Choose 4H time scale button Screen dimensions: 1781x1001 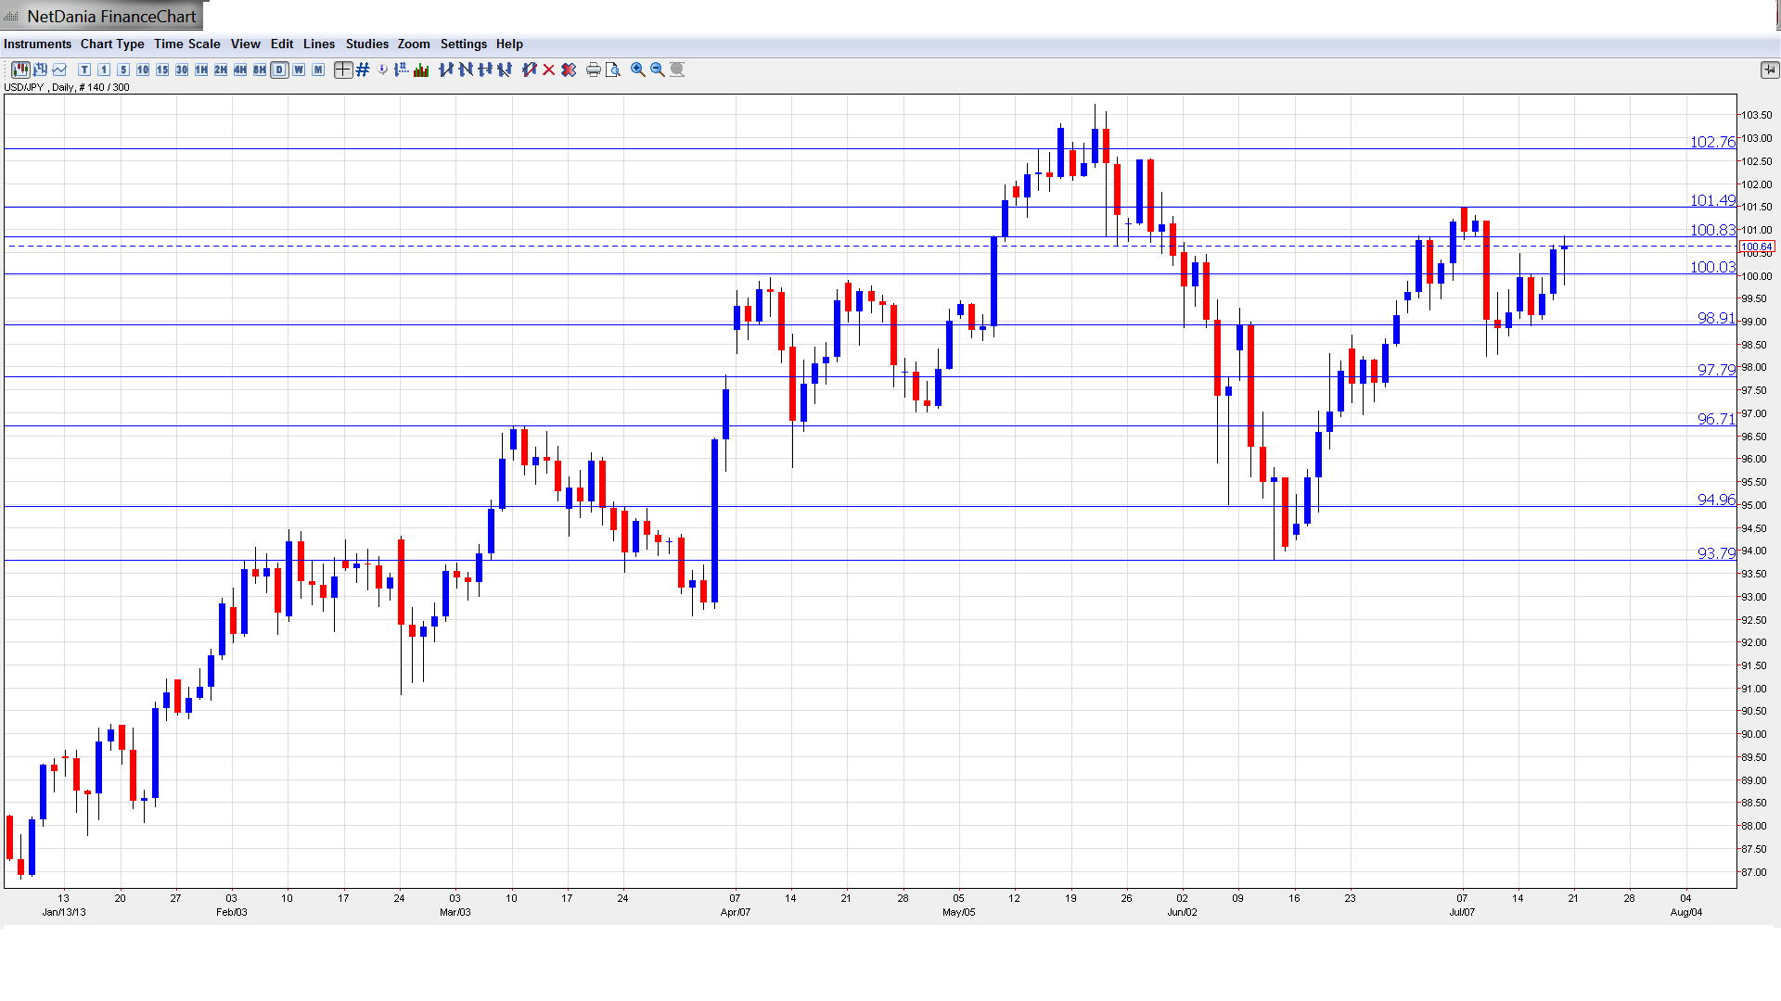pyautogui.click(x=240, y=70)
